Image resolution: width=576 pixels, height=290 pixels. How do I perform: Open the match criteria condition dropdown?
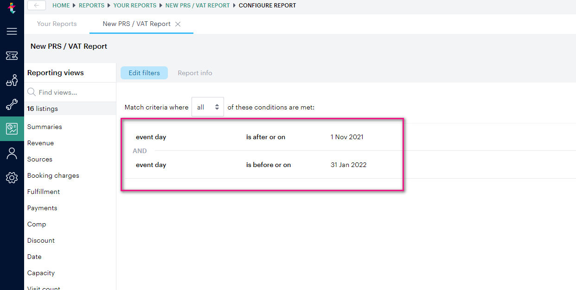coord(207,106)
